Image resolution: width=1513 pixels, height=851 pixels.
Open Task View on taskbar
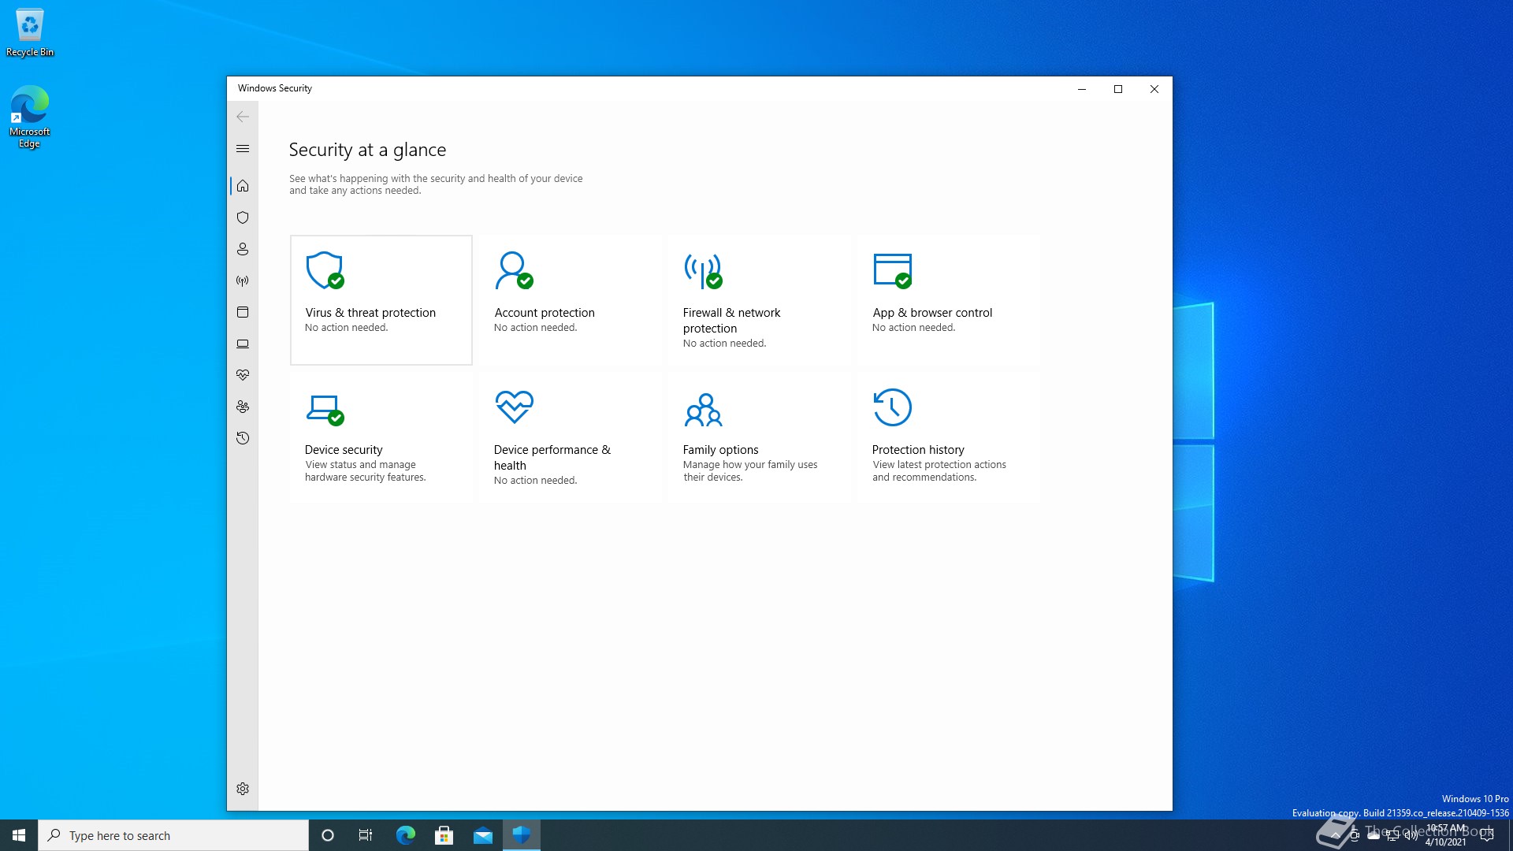[366, 835]
